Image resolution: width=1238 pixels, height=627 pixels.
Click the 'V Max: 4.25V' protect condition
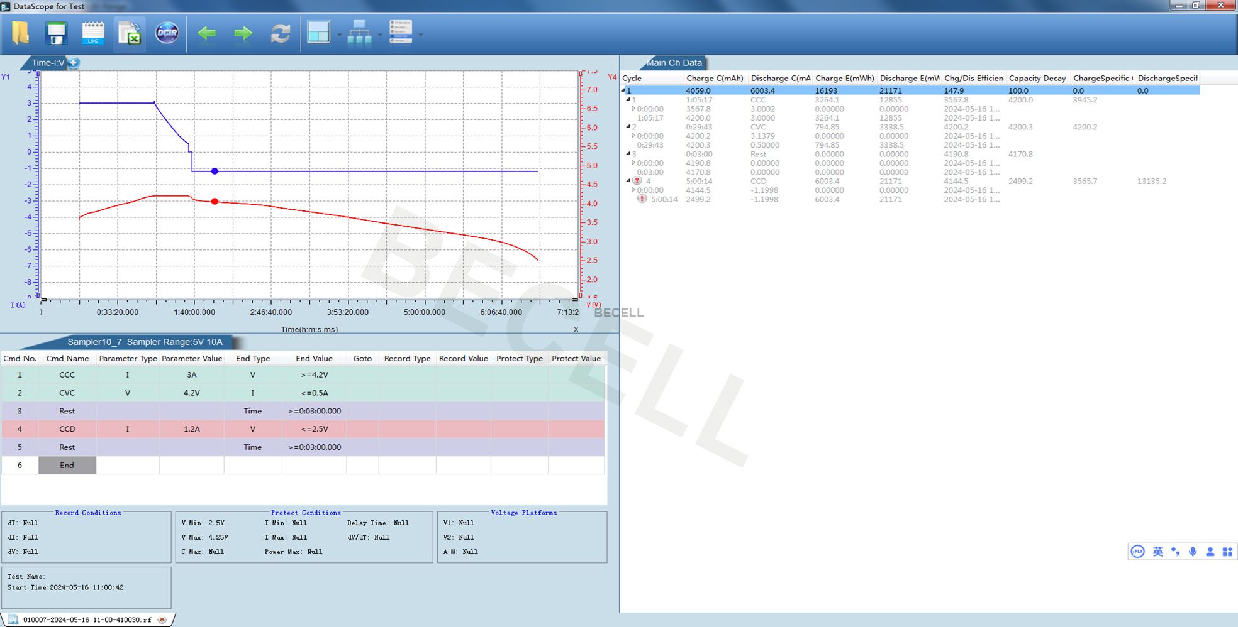point(204,537)
